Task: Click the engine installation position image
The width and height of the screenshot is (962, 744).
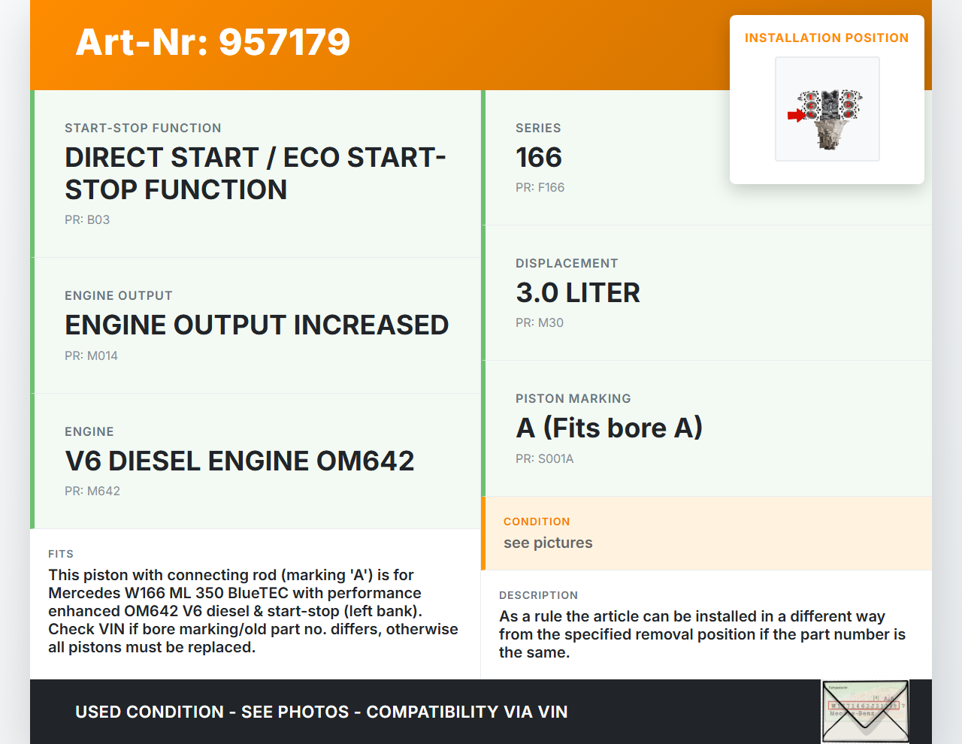Action: 827,110
